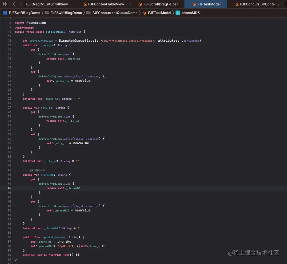Click the folder icon before FJFConcurrentQueueDemo
This screenshot has width=287, height=264.
point(89,13)
